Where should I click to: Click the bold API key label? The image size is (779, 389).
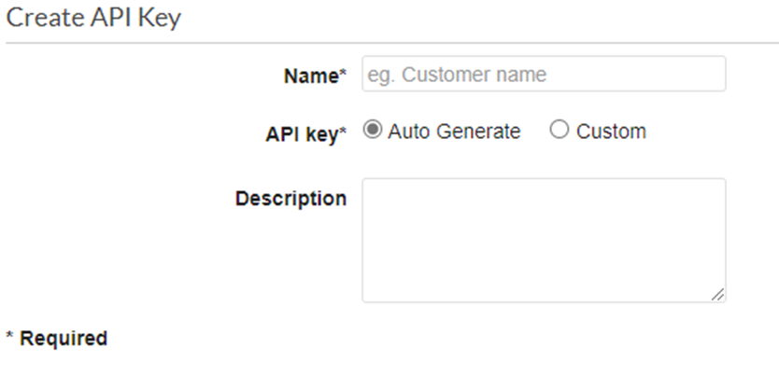click(301, 133)
